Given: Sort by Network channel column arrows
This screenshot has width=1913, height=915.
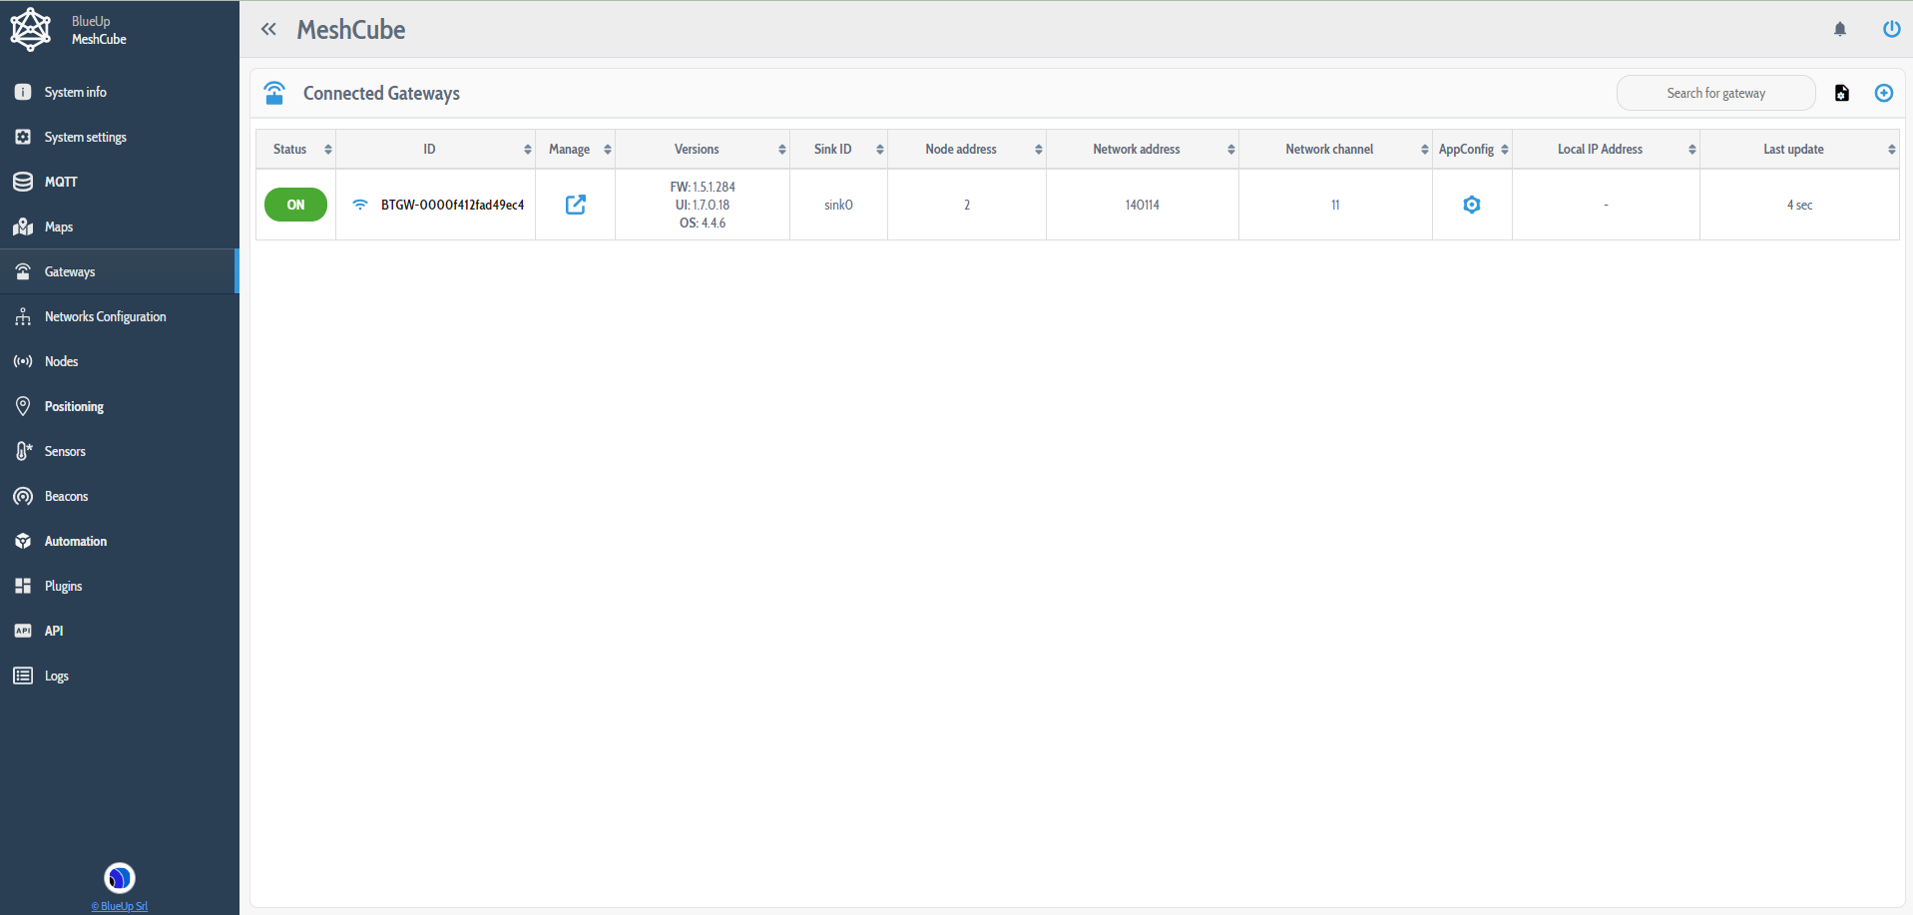Looking at the screenshot, I should click(x=1424, y=149).
